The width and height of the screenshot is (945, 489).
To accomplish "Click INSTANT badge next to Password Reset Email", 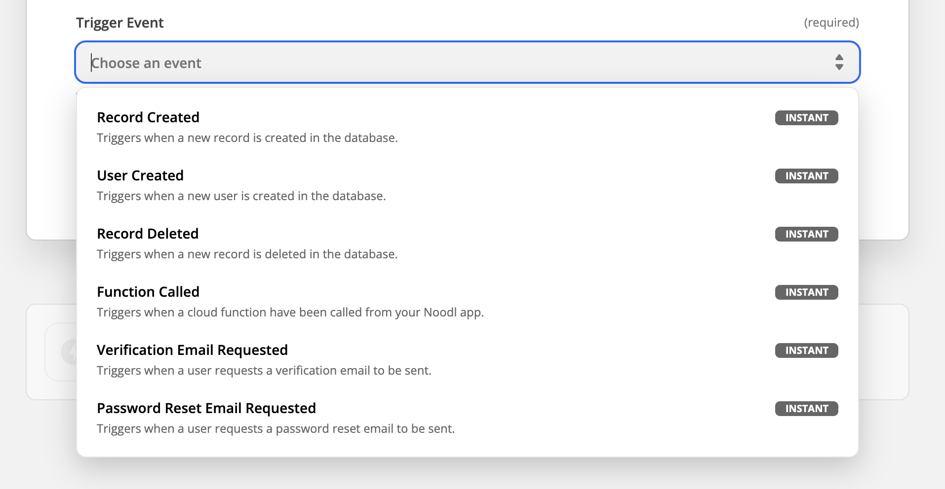I will click(x=806, y=409).
